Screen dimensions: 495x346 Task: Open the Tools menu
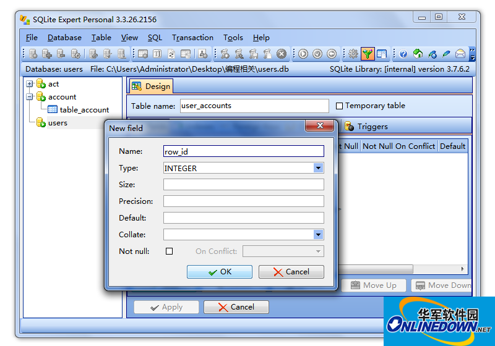pyautogui.click(x=233, y=38)
